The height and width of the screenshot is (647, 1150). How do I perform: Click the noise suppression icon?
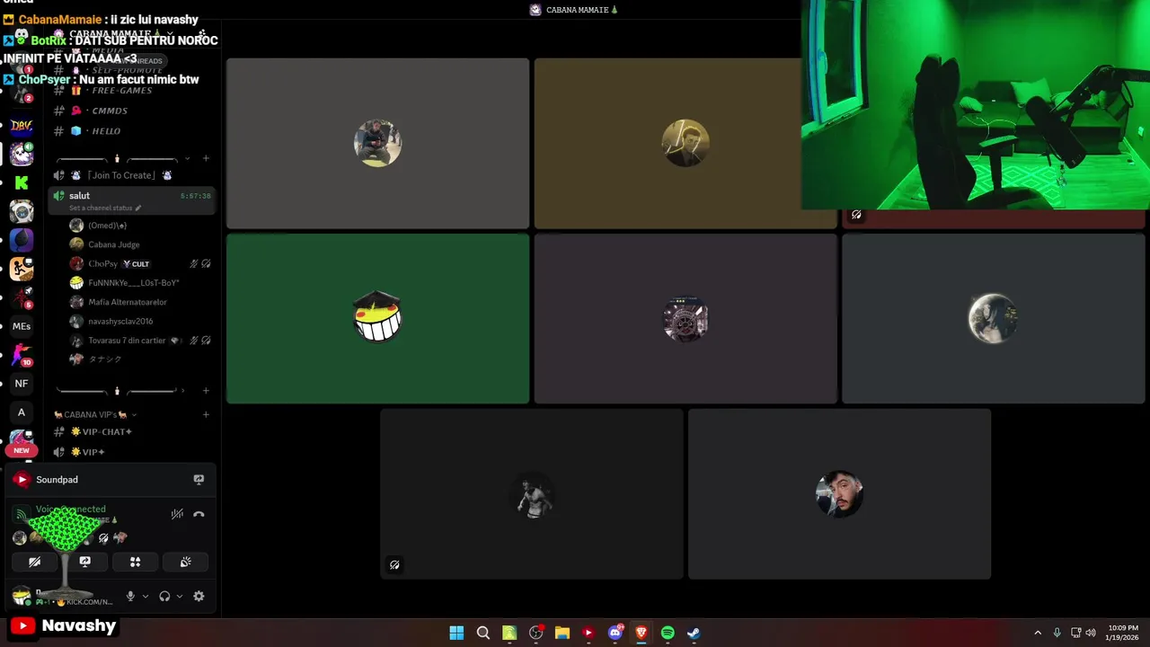tap(177, 514)
